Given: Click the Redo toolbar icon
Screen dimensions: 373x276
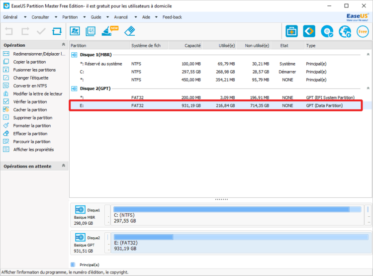Looking at the screenshot, I should (25, 31).
